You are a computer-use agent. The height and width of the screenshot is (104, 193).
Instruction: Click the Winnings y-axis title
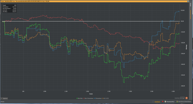tap(186, 47)
